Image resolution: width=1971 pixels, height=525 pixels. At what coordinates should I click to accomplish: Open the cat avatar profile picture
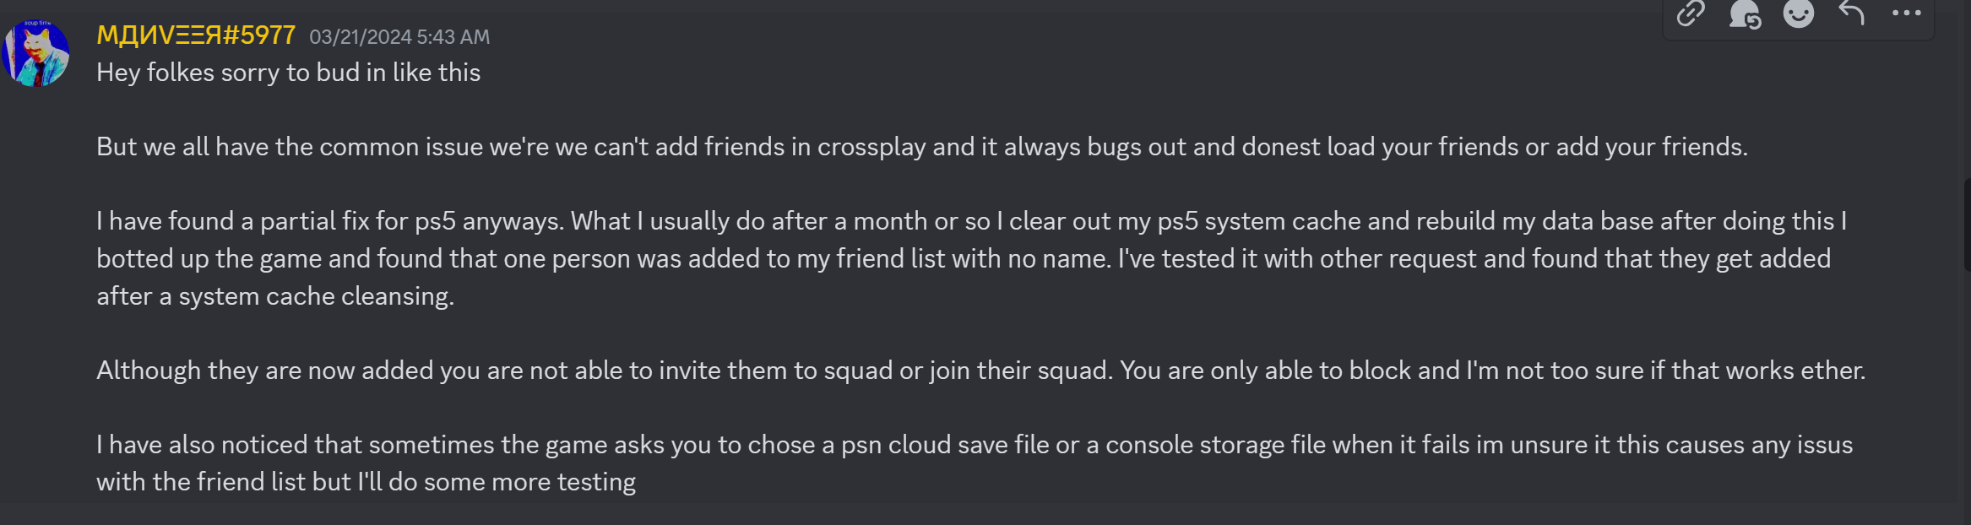(36, 54)
